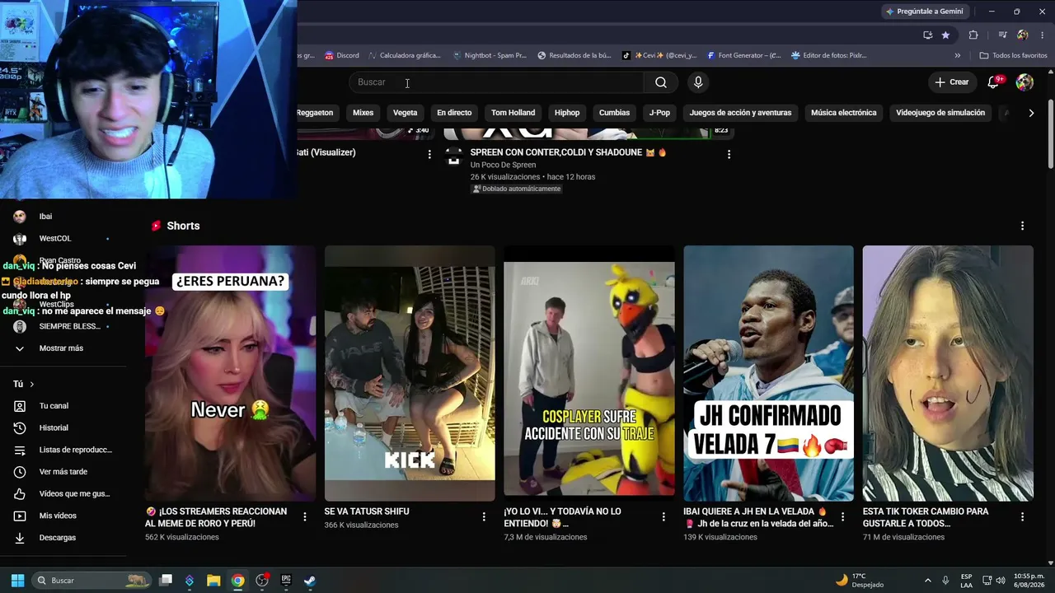Click the Windows taskbar Buscar search box
Image resolution: width=1055 pixels, height=593 pixels.
pos(91,581)
